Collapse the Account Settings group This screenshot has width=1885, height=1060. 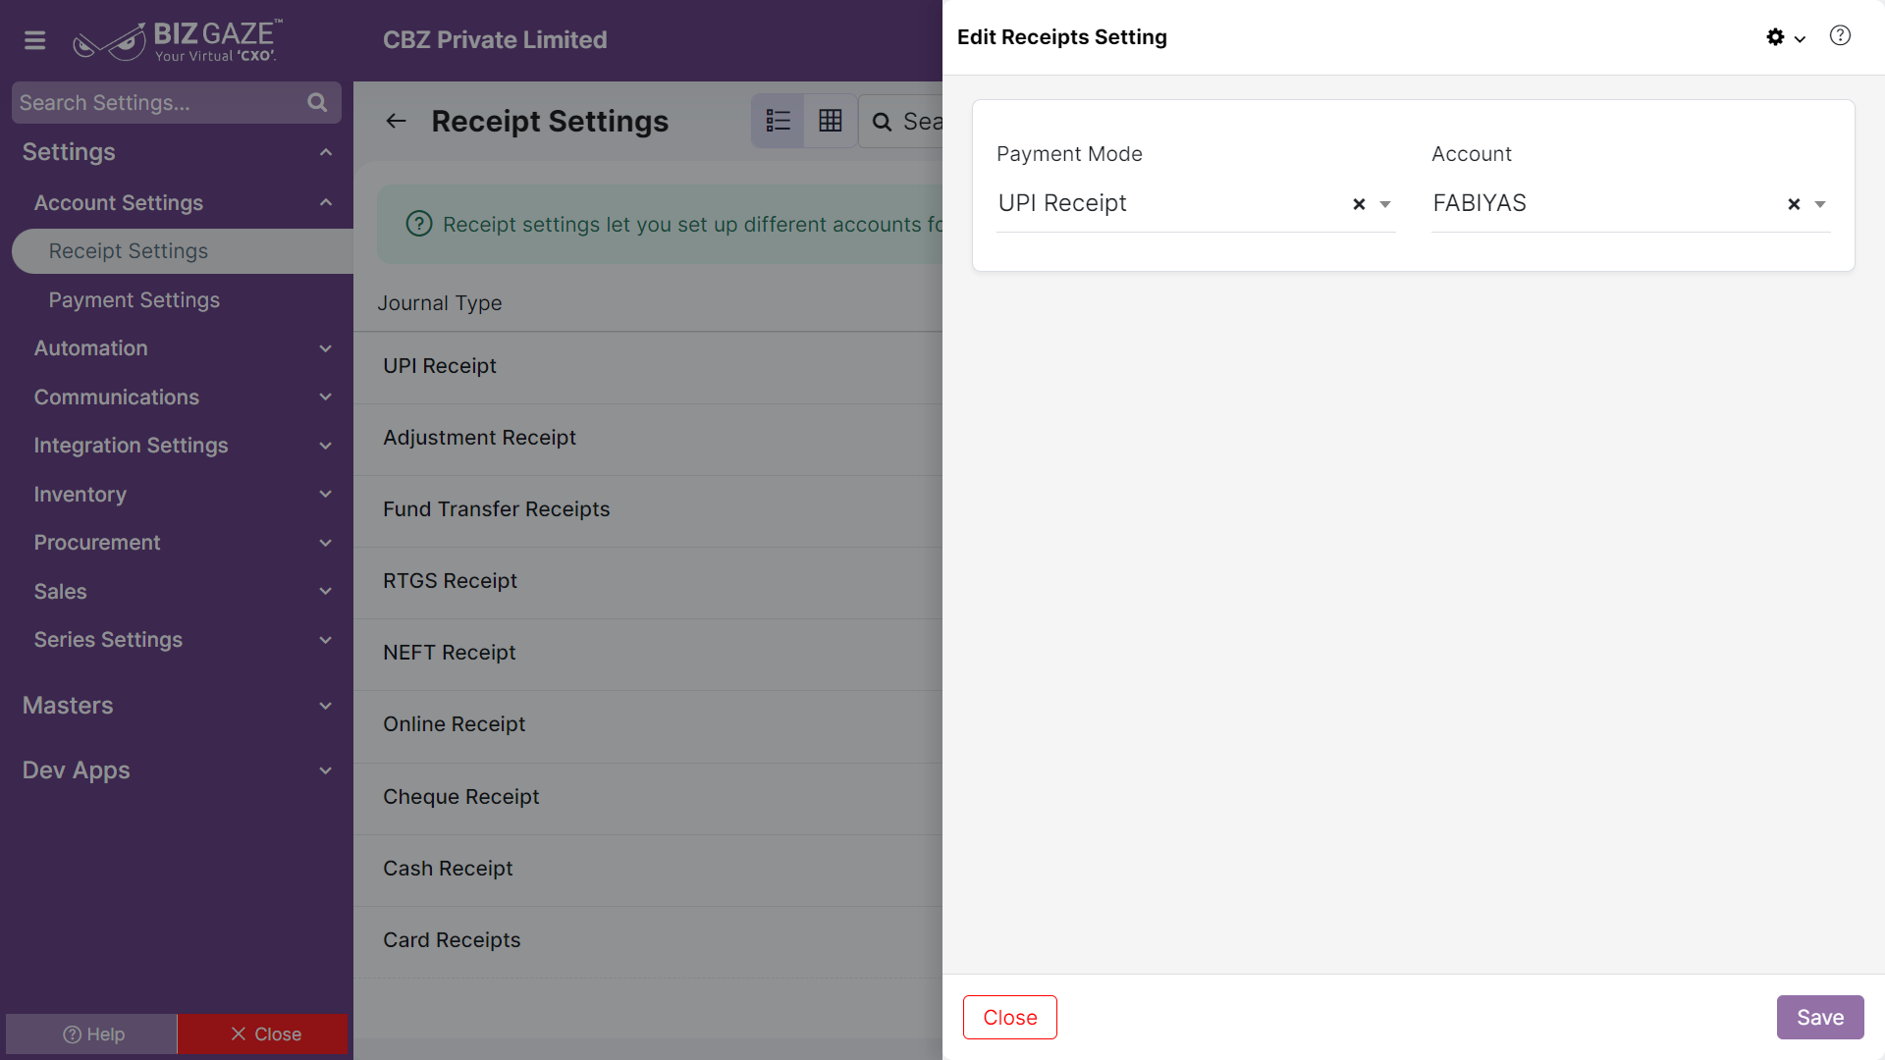(x=326, y=203)
